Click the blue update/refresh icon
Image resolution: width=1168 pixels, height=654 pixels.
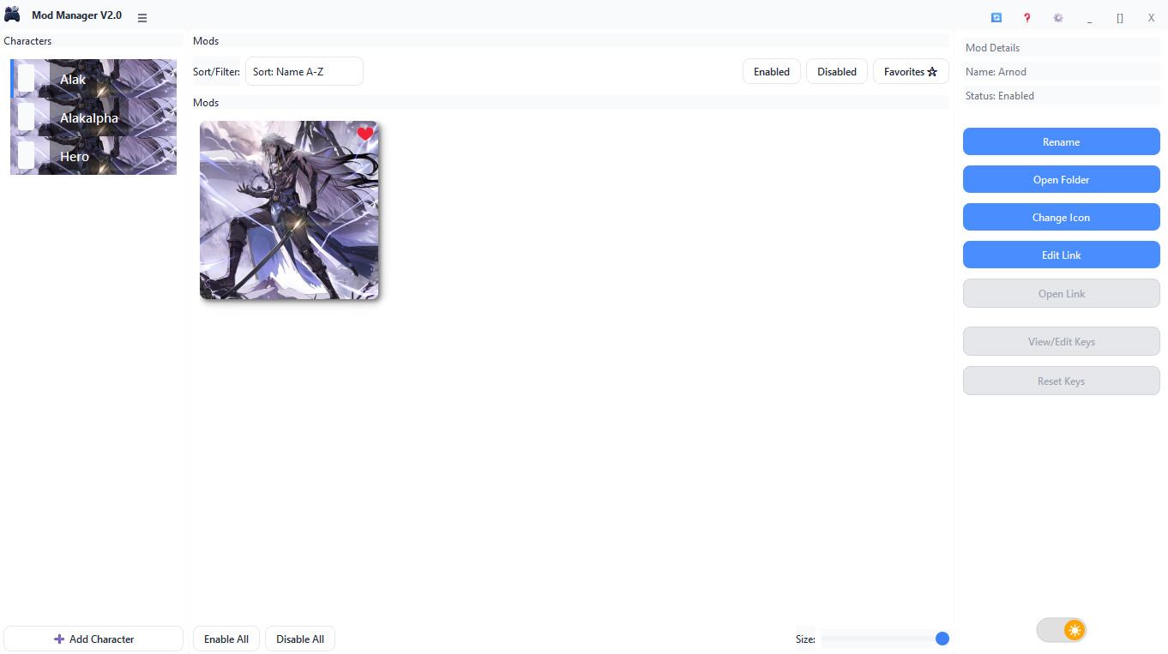point(996,16)
